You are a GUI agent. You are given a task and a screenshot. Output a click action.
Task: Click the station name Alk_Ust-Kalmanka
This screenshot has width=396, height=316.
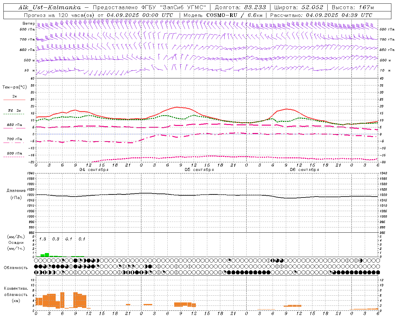click(49, 7)
